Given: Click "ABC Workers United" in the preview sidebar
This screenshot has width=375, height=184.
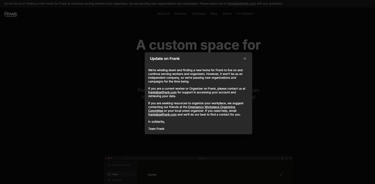Looking at the screenshot, I should (x=121, y=165).
